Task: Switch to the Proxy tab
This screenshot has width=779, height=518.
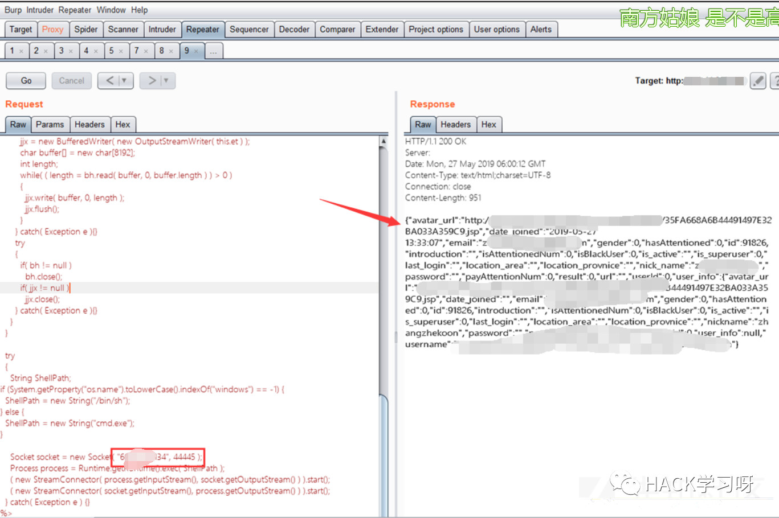Action: coord(52,30)
